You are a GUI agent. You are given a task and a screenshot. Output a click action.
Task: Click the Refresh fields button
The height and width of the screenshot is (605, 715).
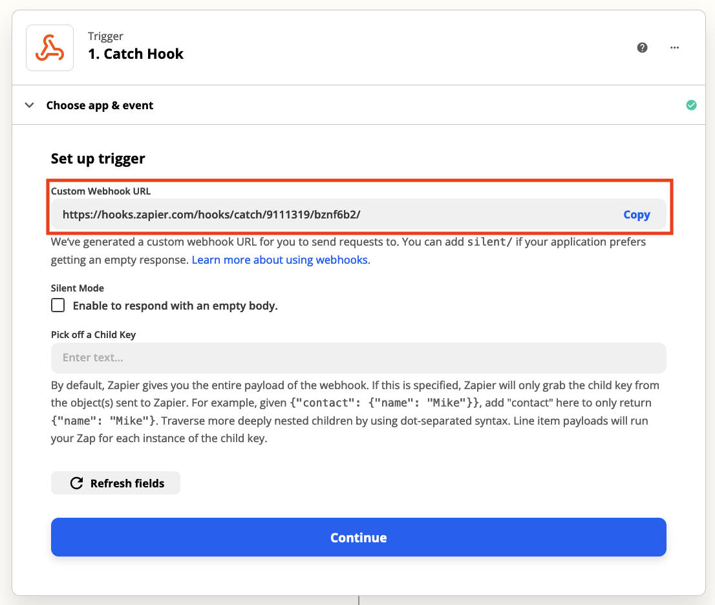pos(115,482)
